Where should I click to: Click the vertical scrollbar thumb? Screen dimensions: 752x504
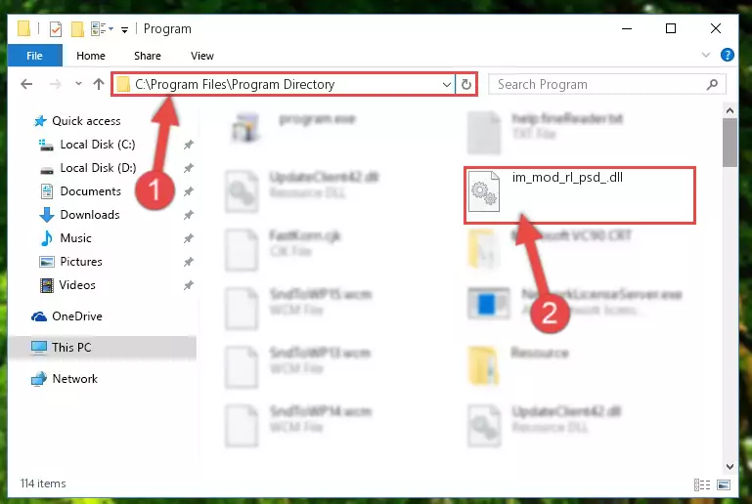730,143
